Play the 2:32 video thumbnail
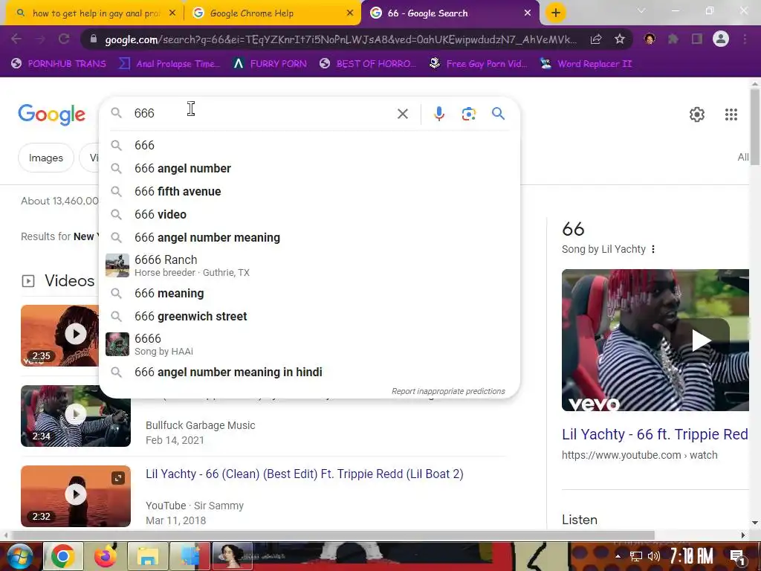761x571 pixels. (x=76, y=496)
